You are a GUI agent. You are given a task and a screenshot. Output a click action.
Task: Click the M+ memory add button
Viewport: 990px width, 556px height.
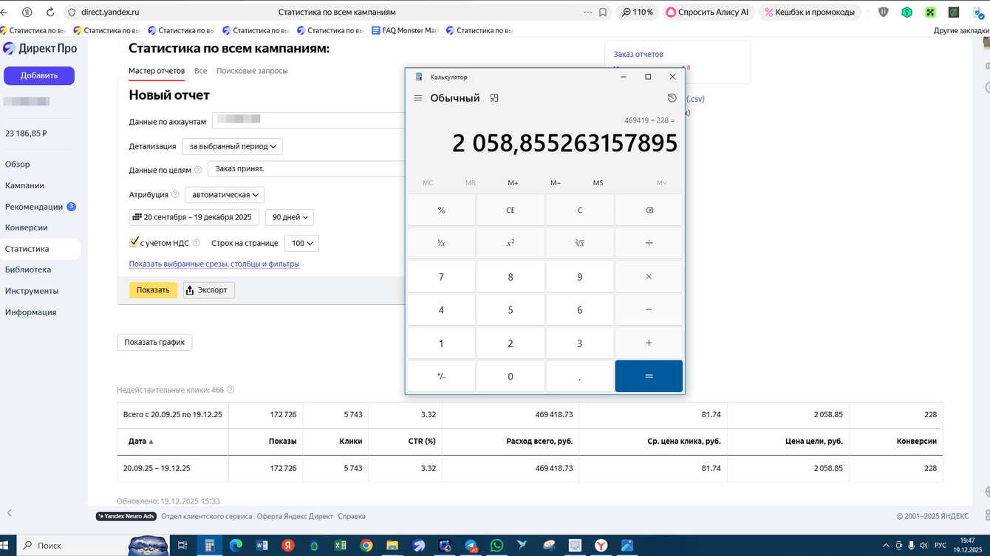click(x=513, y=183)
